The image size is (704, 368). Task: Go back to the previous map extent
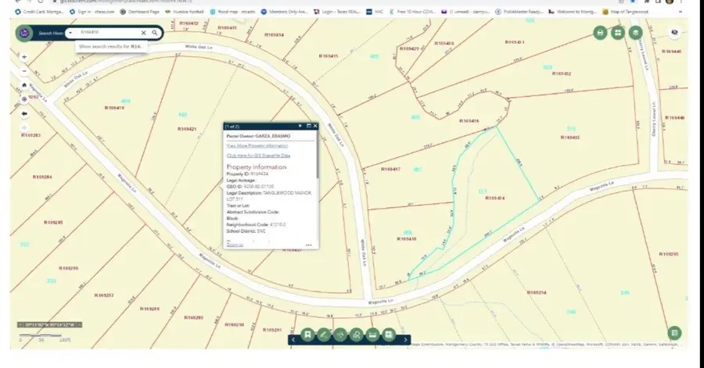[24, 113]
